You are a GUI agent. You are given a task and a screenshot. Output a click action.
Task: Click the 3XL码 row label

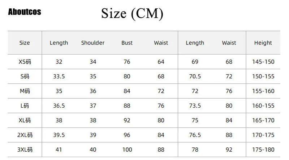pos(25,150)
